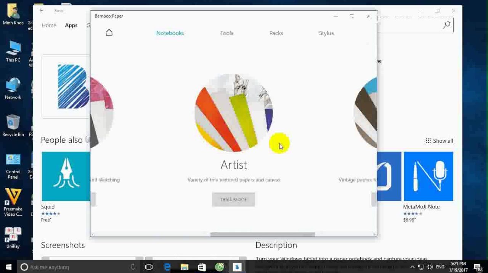
Task: Click the Store search magnifier icon
Action: pos(446,25)
